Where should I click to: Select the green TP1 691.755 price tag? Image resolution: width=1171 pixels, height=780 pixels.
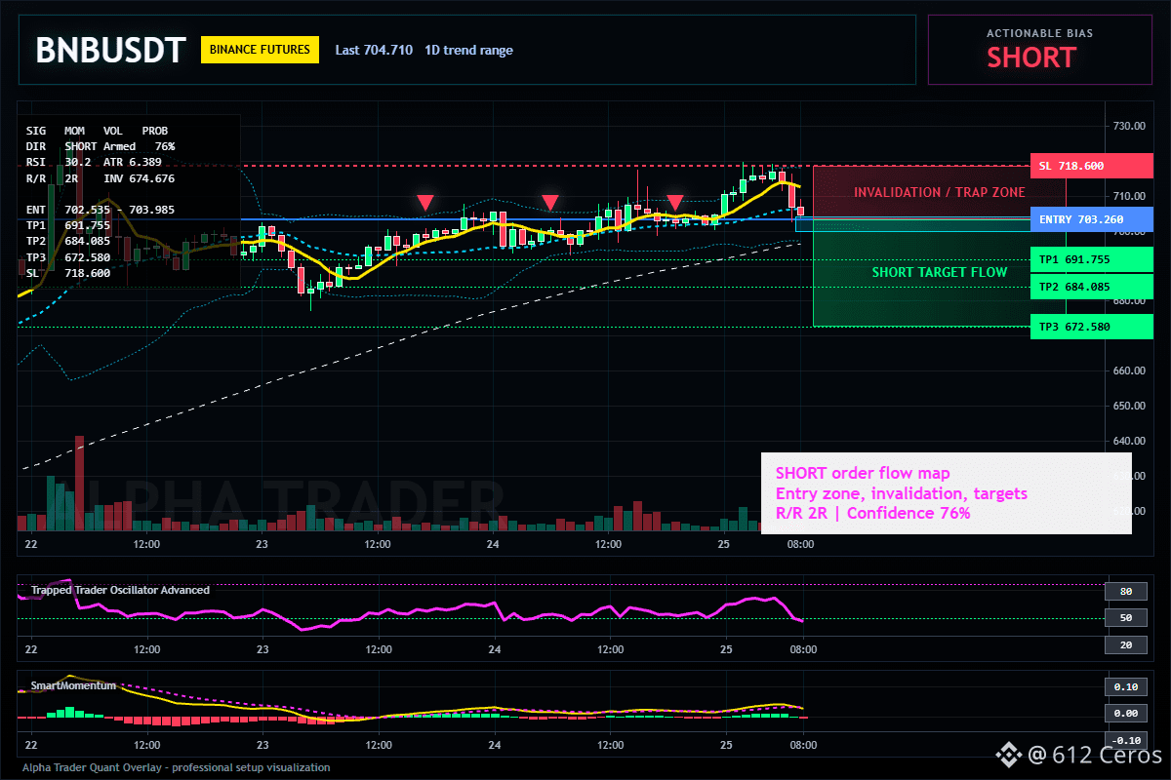(1091, 259)
